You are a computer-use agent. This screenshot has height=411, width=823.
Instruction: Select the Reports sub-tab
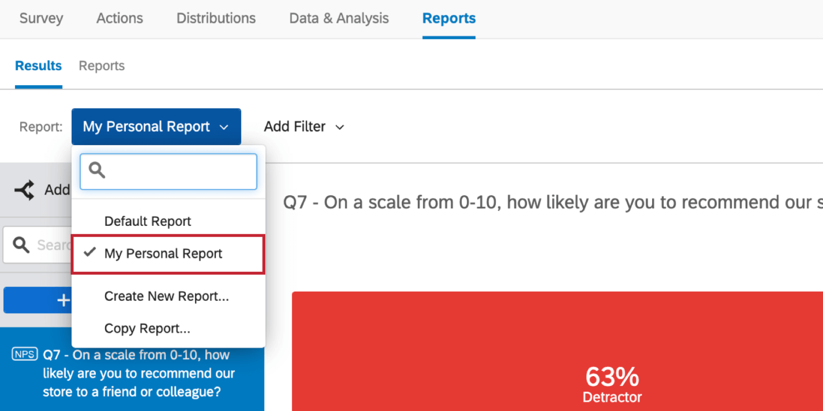pyautogui.click(x=102, y=65)
